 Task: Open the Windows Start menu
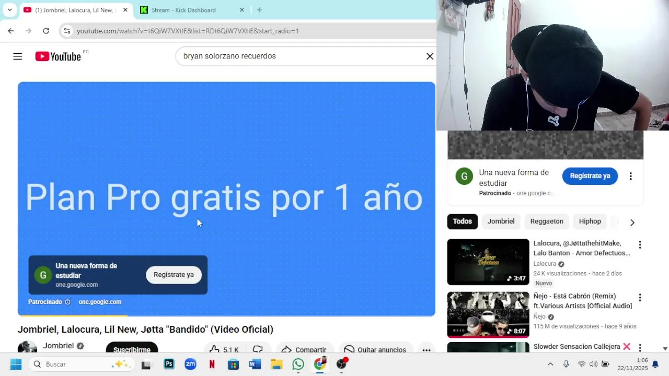pos(16,364)
